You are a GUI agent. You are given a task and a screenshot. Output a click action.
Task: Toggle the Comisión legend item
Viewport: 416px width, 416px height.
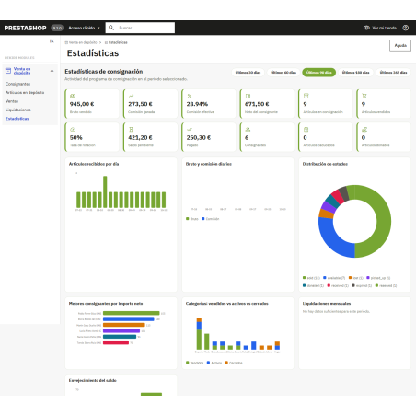pos(211,219)
